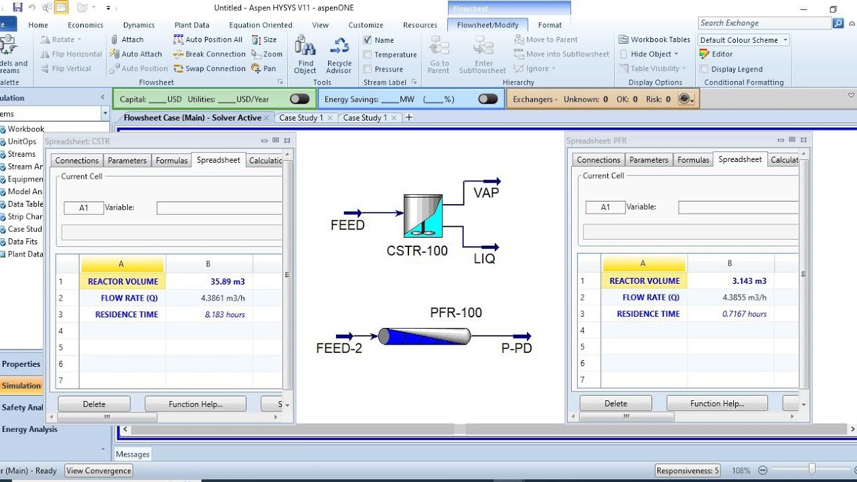The height and width of the screenshot is (482, 857).
Task: Click Function Help in CSTR spreadsheet
Action: 196,404
